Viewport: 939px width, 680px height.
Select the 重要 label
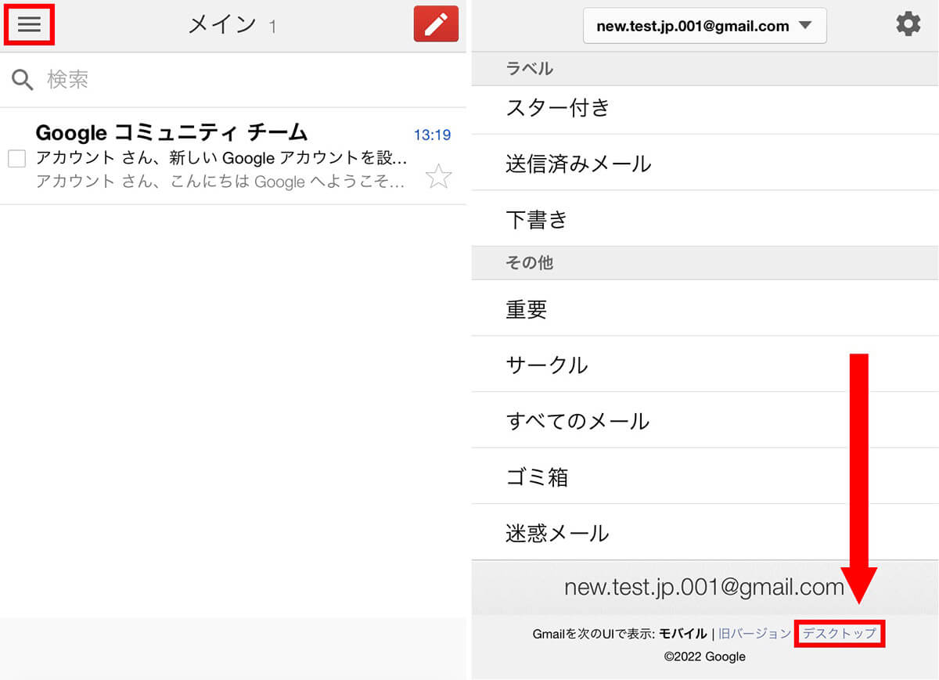(704, 308)
